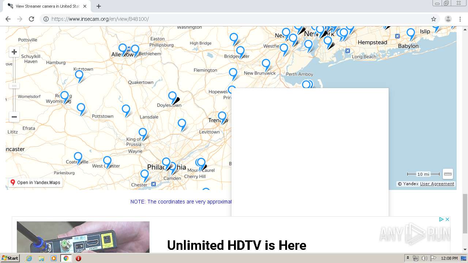Go back to the previous page
The height and width of the screenshot is (263, 468).
tap(8, 19)
